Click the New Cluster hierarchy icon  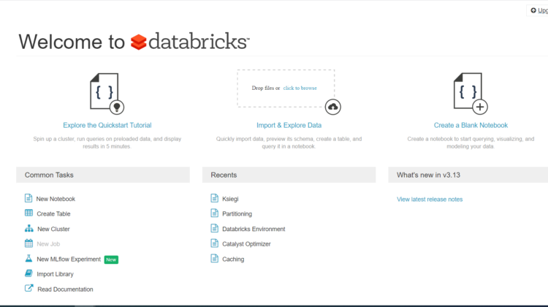pos(29,228)
